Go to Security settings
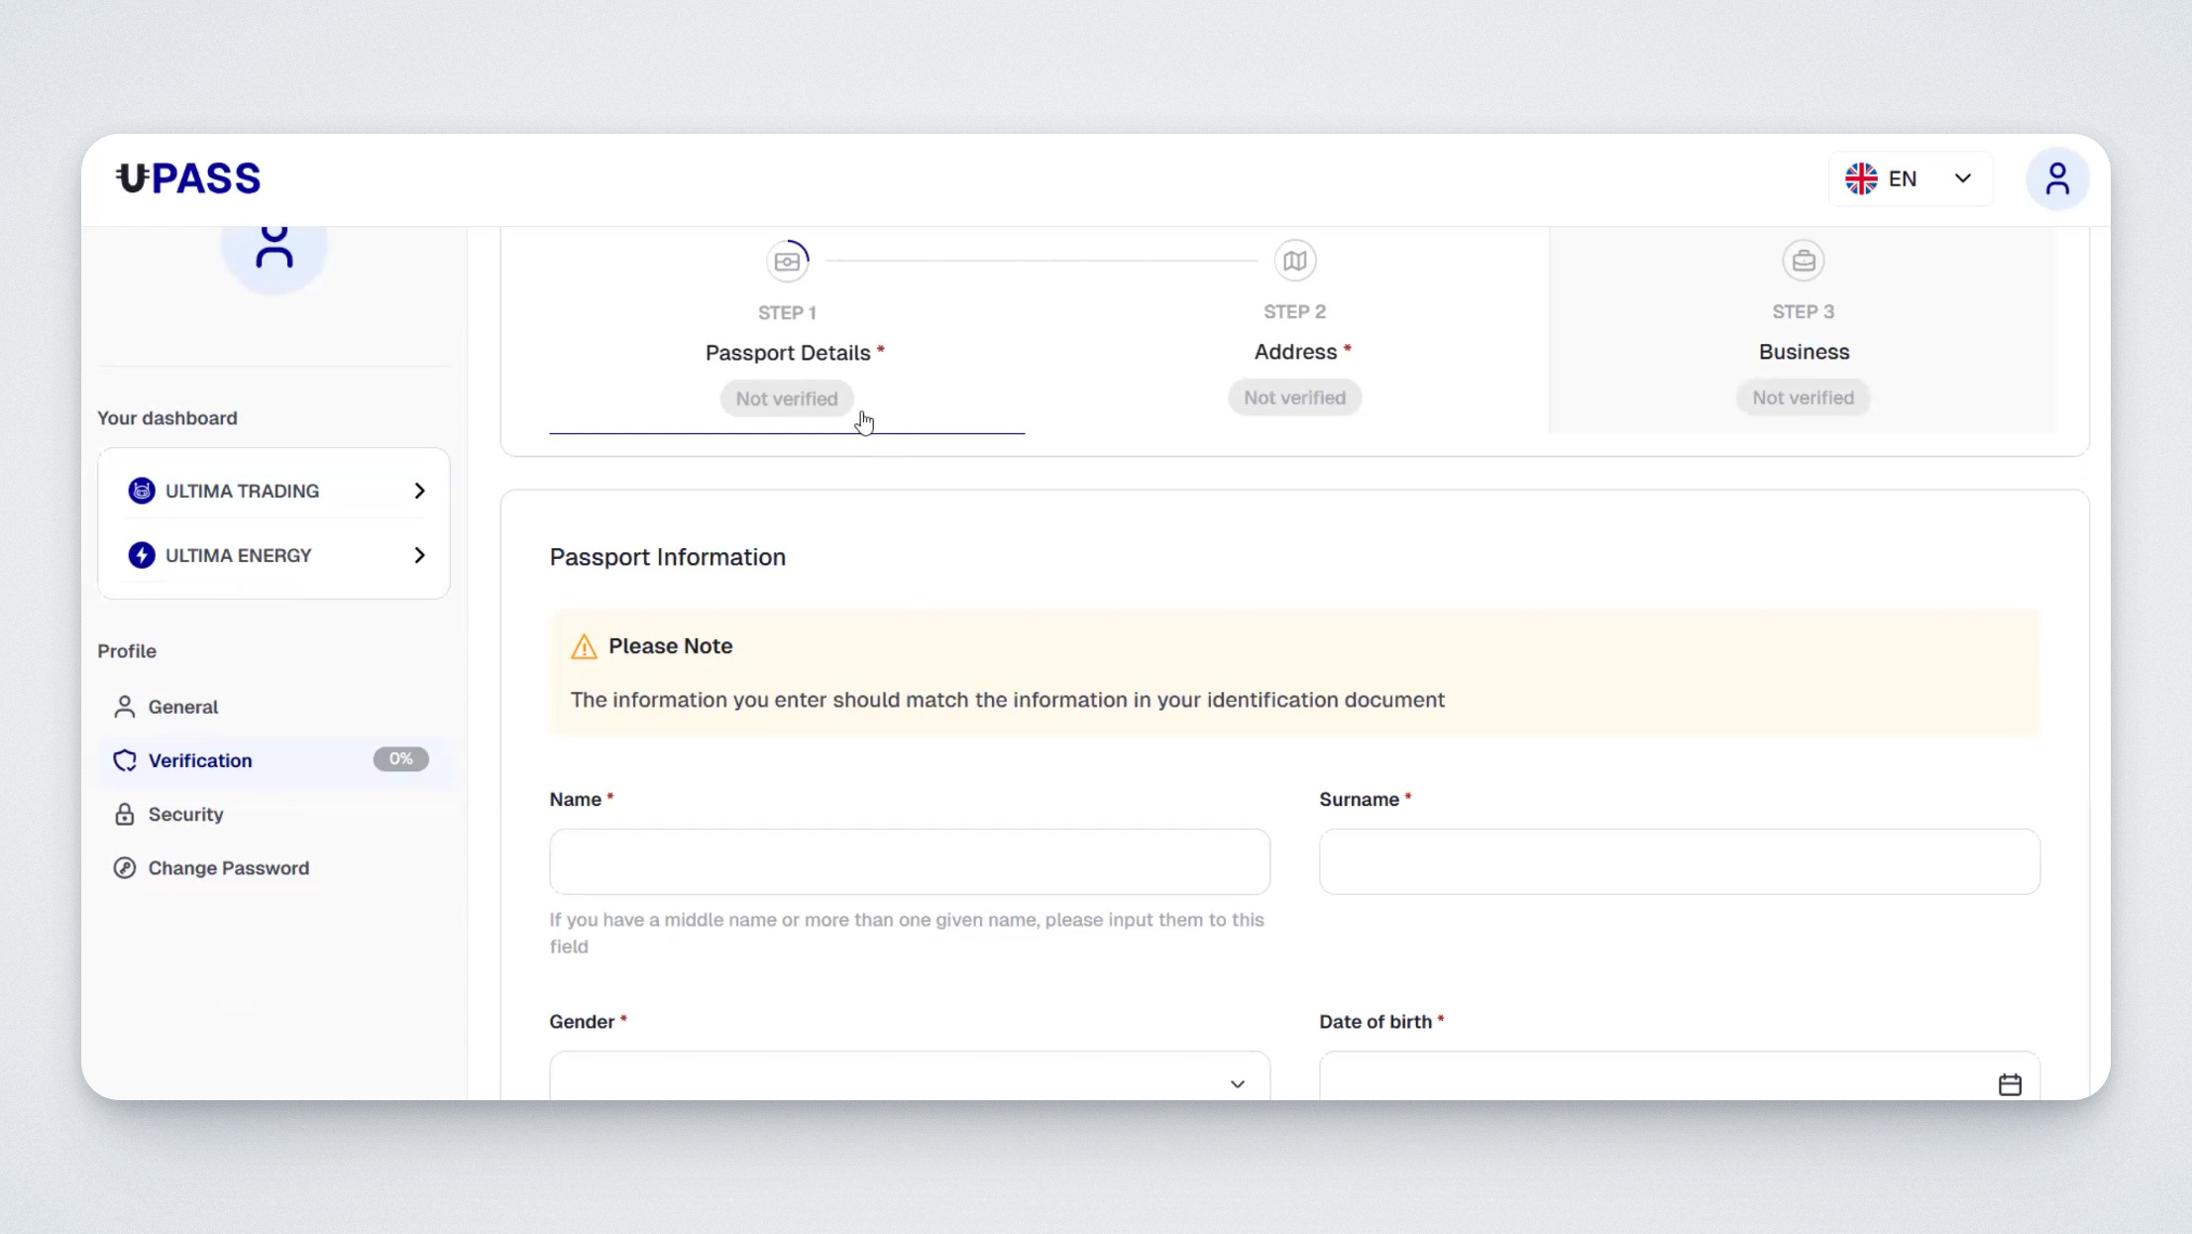 tap(185, 814)
